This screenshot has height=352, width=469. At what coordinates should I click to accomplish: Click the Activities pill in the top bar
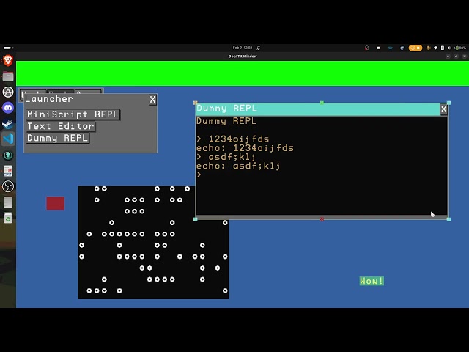[8, 48]
